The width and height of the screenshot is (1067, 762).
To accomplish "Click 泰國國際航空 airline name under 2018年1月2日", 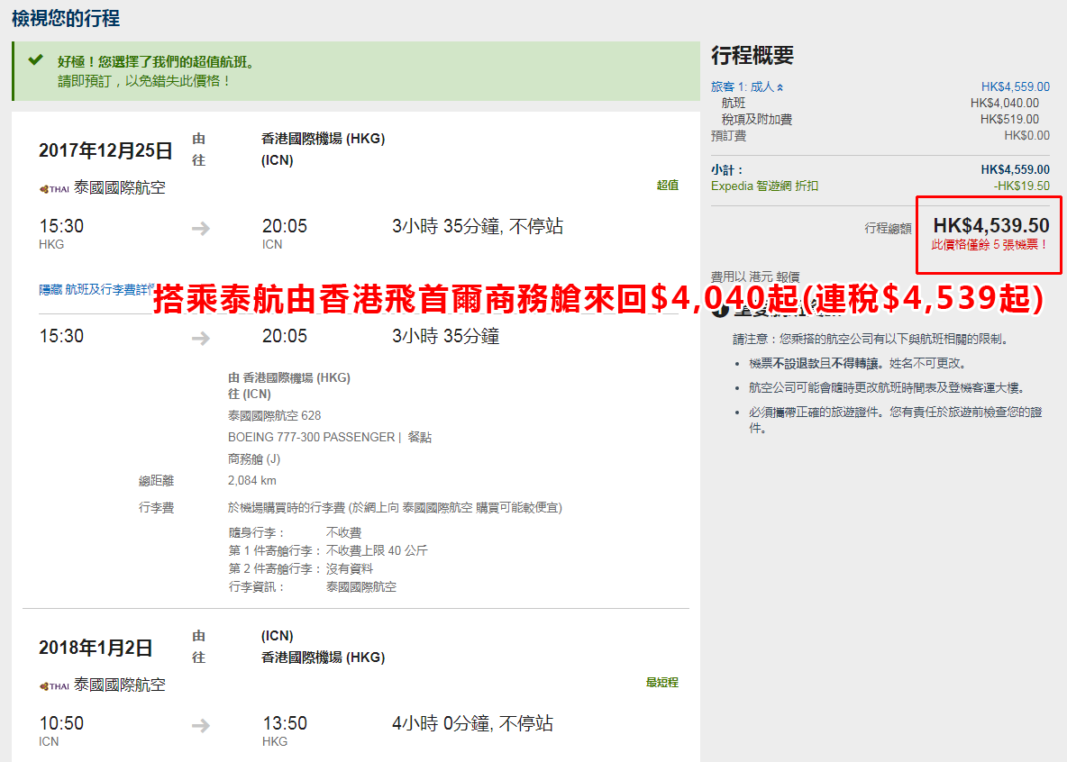I will pos(120,685).
